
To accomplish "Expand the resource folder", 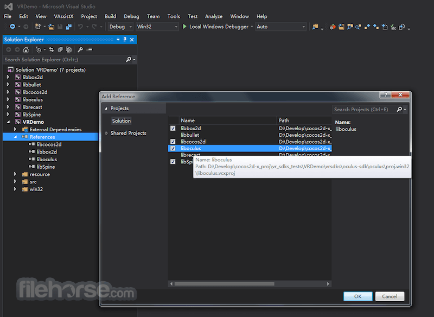I will tap(15, 174).
